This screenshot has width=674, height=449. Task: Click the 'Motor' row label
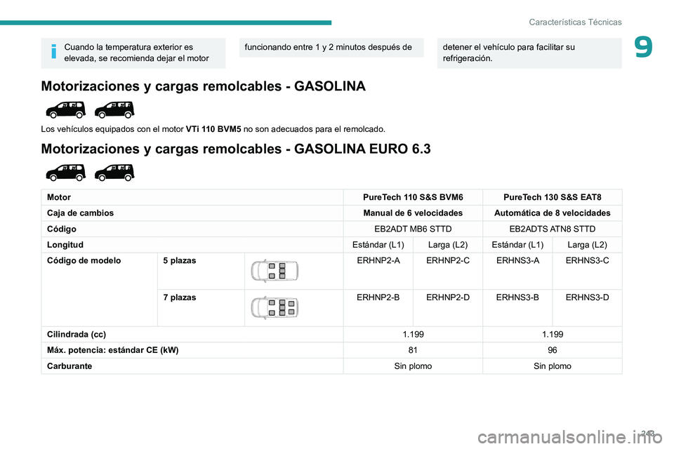coord(59,197)
